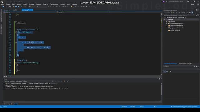Collapse the Lessons project node
This screenshot has height=112, width=200.
tap(165, 20)
